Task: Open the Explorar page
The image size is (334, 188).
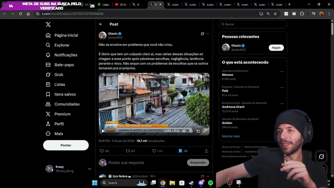Action: tap(57, 45)
